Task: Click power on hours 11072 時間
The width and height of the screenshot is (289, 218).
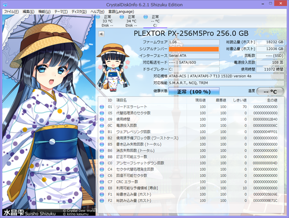Action: coord(270,69)
